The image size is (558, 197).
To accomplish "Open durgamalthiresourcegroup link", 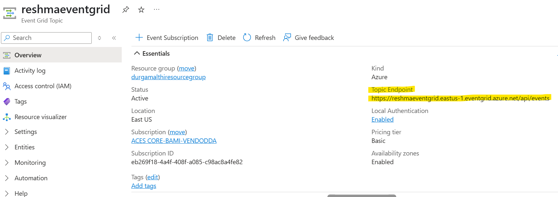I will [x=169, y=77].
